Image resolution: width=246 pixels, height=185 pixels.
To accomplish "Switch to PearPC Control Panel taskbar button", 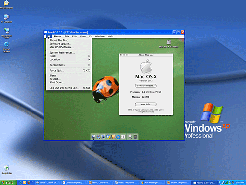I will coord(100,183).
